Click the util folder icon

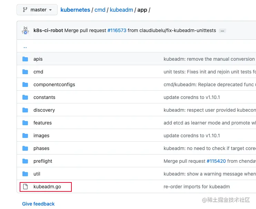click(x=25, y=174)
